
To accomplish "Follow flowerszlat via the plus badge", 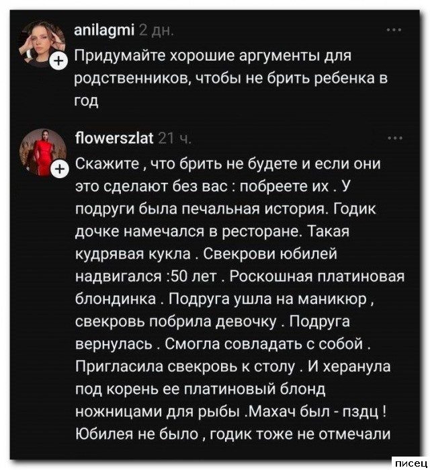I will pyautogui.click(x=58, y=168).
